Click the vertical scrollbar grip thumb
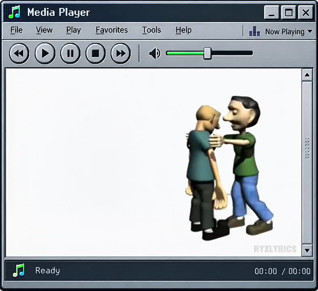The image size is (318, 291). [x=307, y=148]
